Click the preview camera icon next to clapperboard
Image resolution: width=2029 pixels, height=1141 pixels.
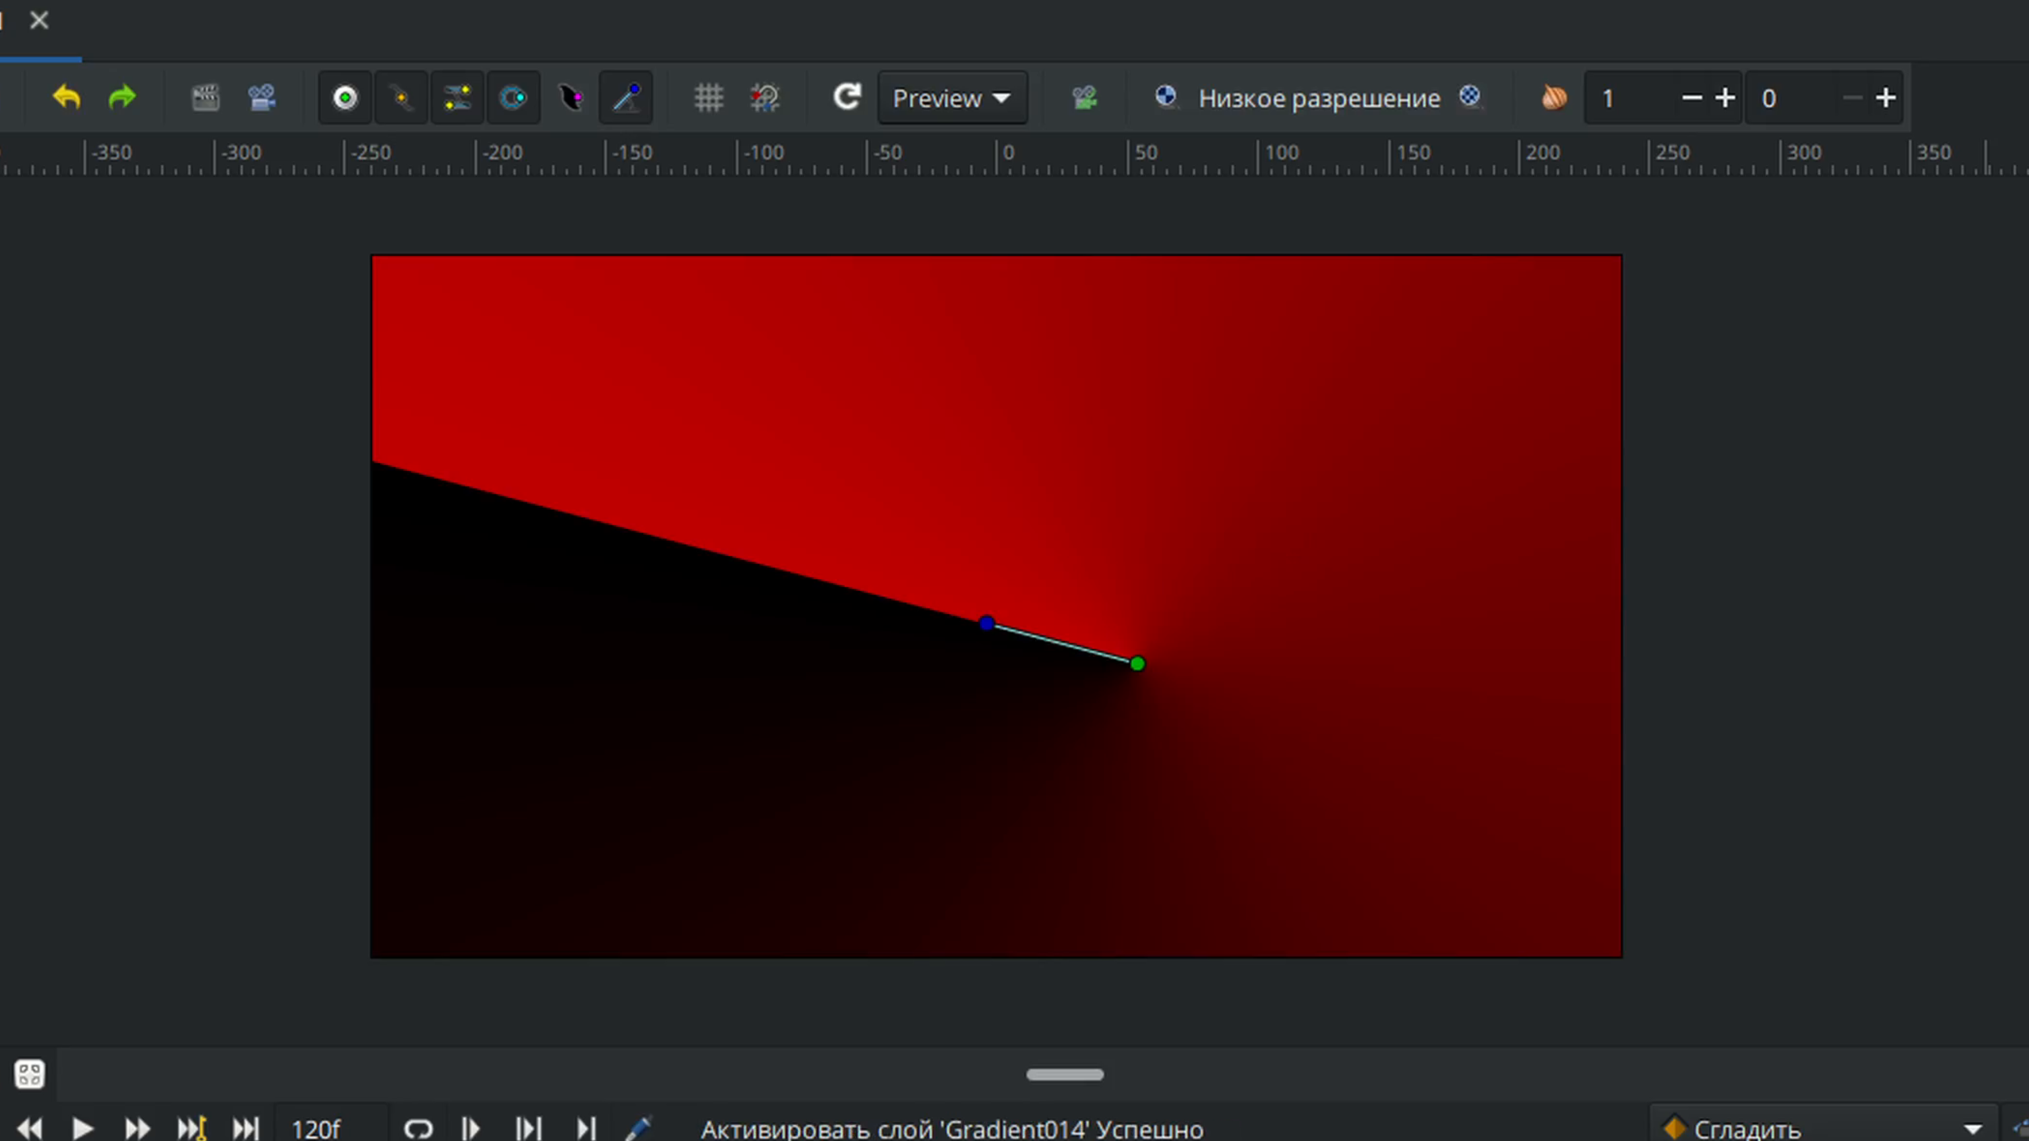click(x=262, y=98)
